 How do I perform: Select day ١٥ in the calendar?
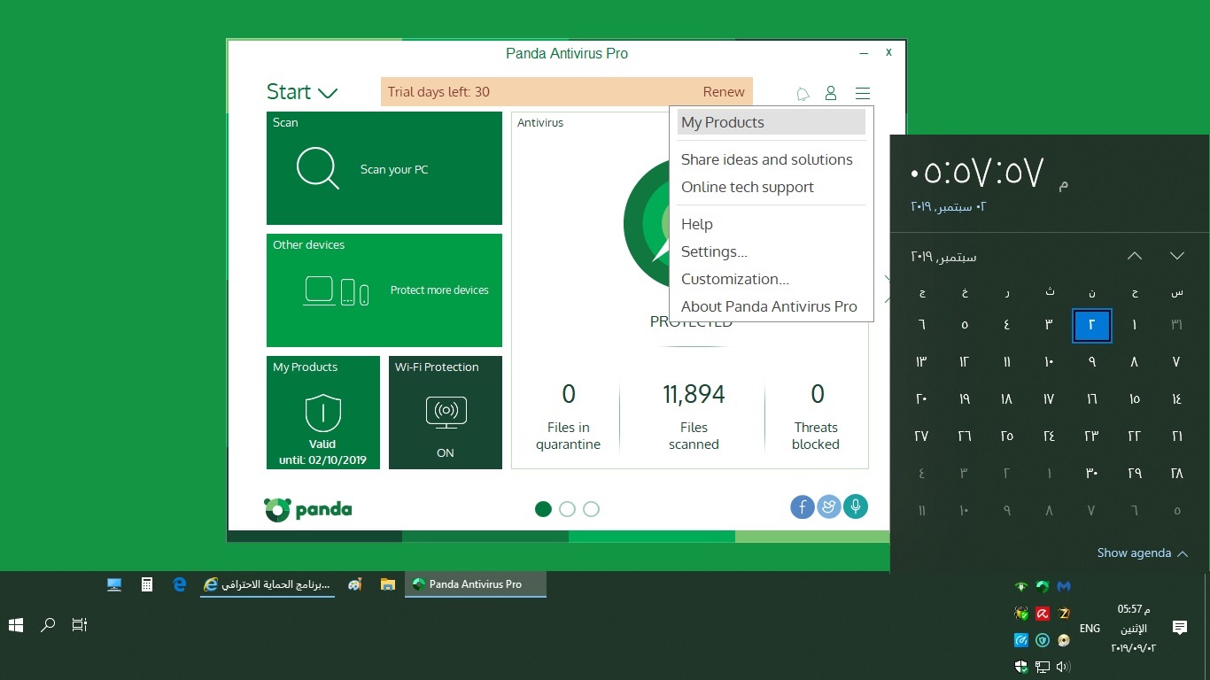coord(1135,399)
